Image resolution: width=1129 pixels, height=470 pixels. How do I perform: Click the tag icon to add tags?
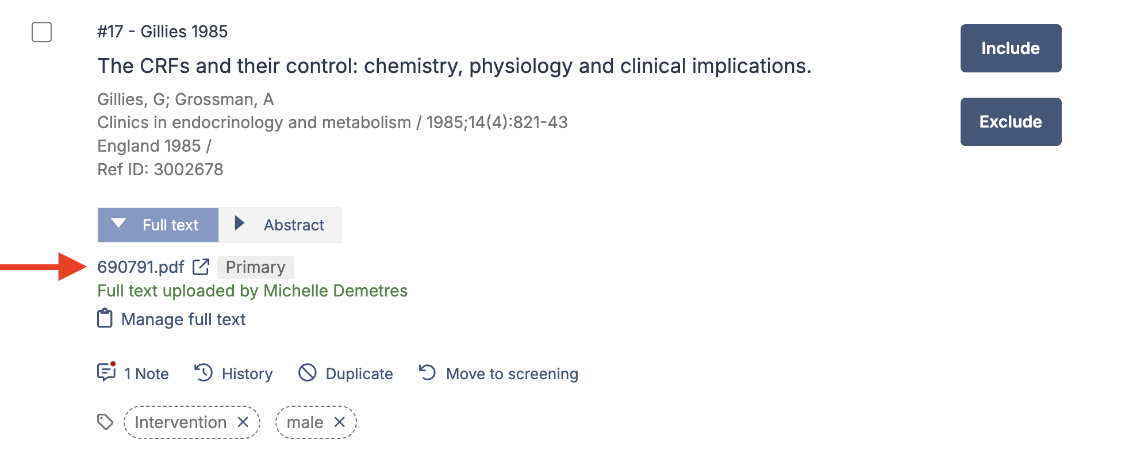point(105,422)
